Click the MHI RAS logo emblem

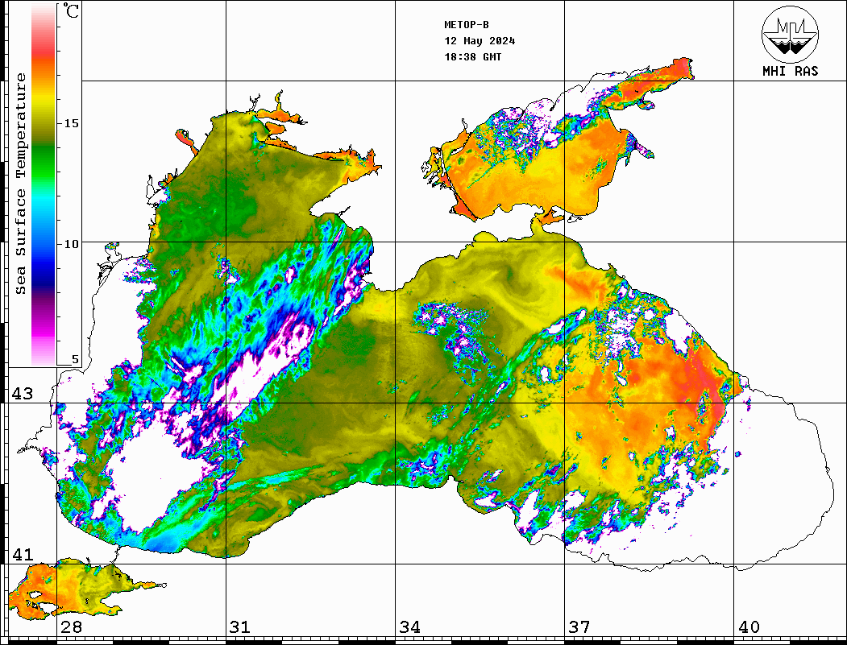(x=790, y=34)
